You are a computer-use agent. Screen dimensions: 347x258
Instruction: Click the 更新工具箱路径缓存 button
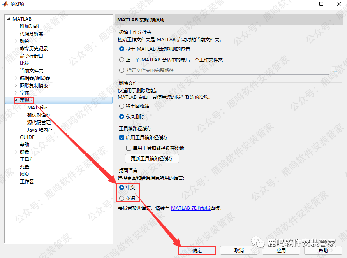(151, 159)
